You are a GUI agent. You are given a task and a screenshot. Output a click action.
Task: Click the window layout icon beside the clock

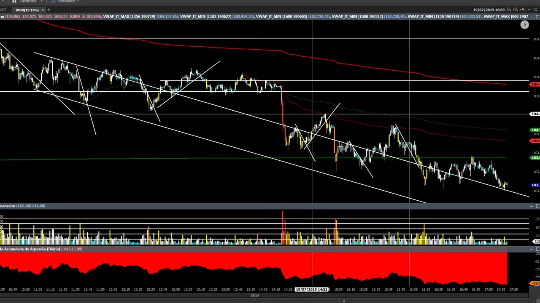click(509, 10)
